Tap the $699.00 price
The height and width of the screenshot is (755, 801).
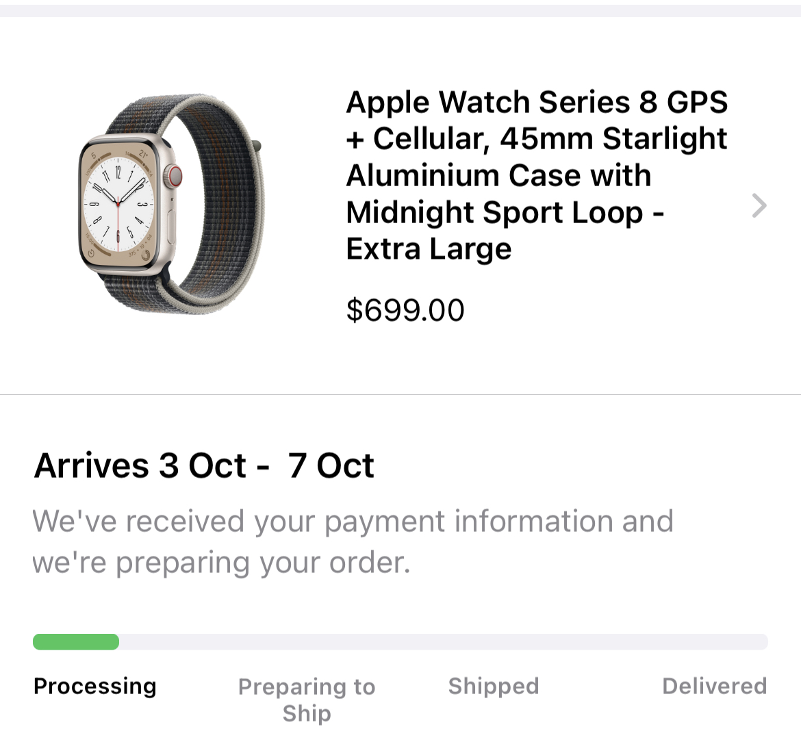[405, 310]
